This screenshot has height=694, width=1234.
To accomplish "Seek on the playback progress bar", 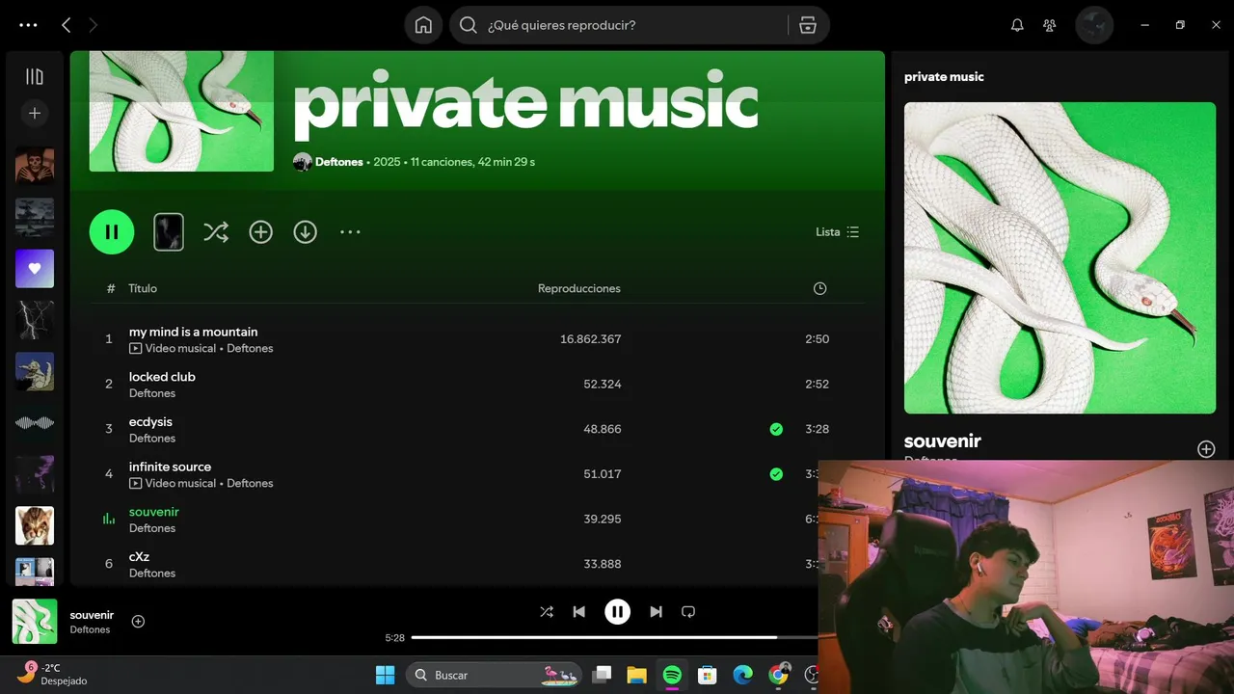I will pos(615,637).
